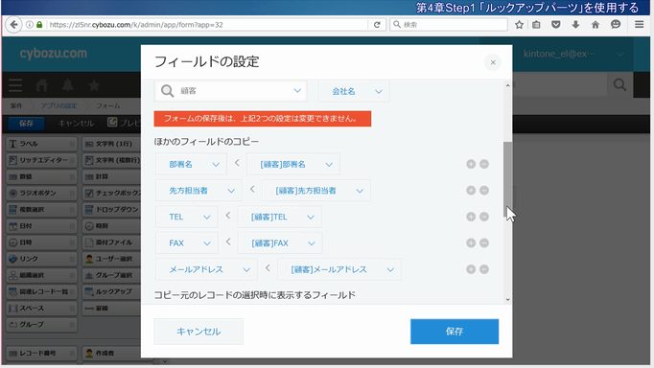Select the リッチエディター field part
Screen dimensions: 654x368
point(41,160)
